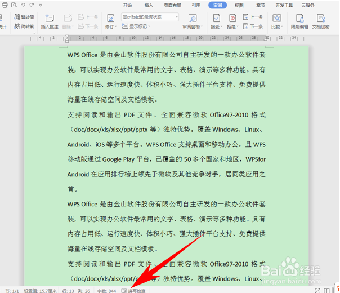This screenshot has width=340, height=293.
Task: Click 简转繁 simplified-to-traditional convert button
Action: pyautogui.click(x=24, y=26)
